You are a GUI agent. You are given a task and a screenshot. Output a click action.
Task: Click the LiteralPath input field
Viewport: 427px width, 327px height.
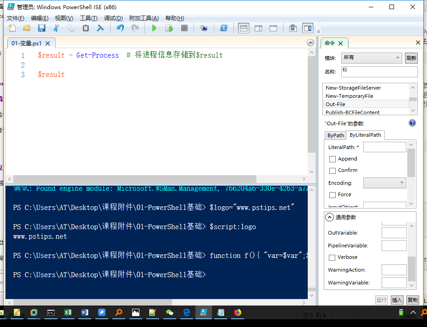click(x=384, y=147)
